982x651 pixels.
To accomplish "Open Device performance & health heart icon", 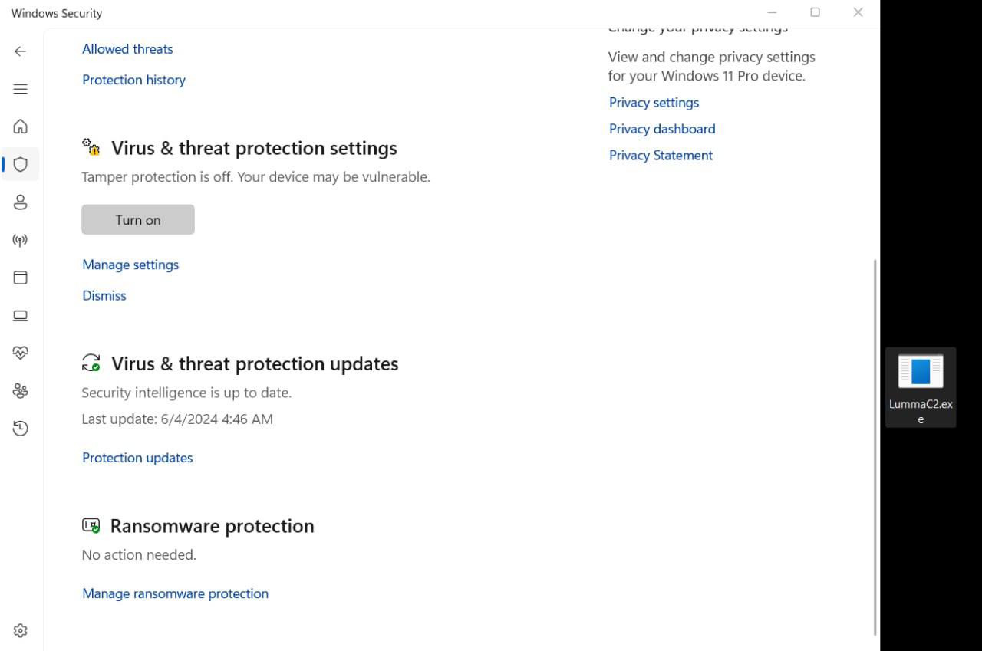I will pos(21,353).
